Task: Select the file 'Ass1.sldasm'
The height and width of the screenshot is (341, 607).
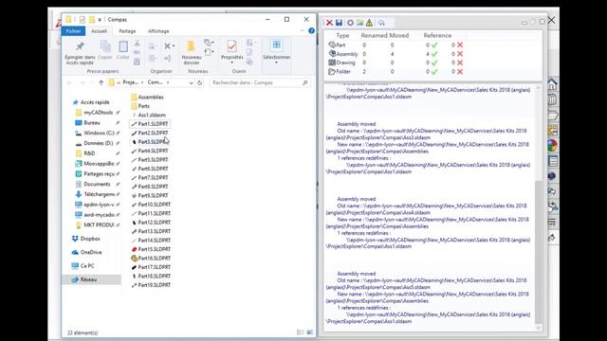Action: coord(152,116)
